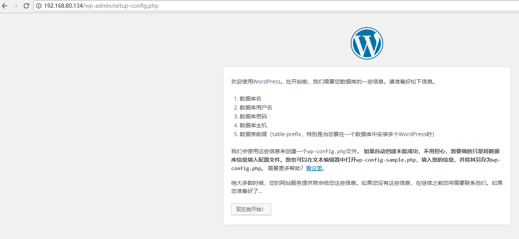
Task: Click the browser forward arrow
Action: [x=16, y=6]
